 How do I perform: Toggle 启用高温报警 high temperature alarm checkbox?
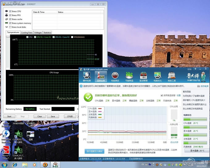(162, 96)
